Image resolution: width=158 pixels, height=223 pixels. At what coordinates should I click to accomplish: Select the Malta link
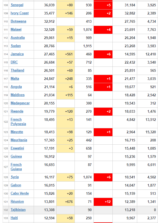click(15, 79)
